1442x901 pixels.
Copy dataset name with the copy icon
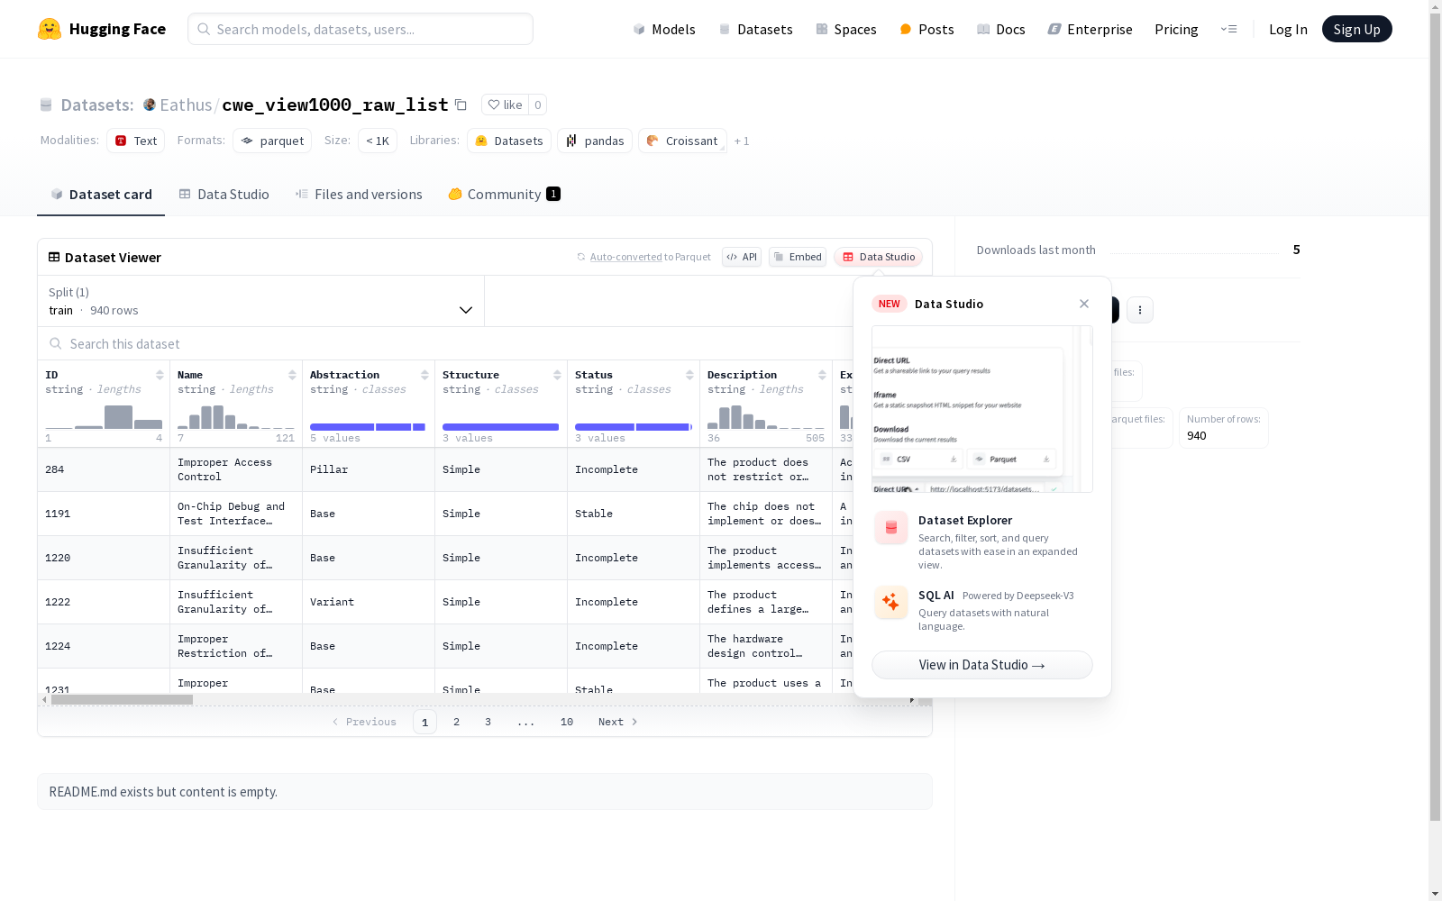(x=461, y=105)
